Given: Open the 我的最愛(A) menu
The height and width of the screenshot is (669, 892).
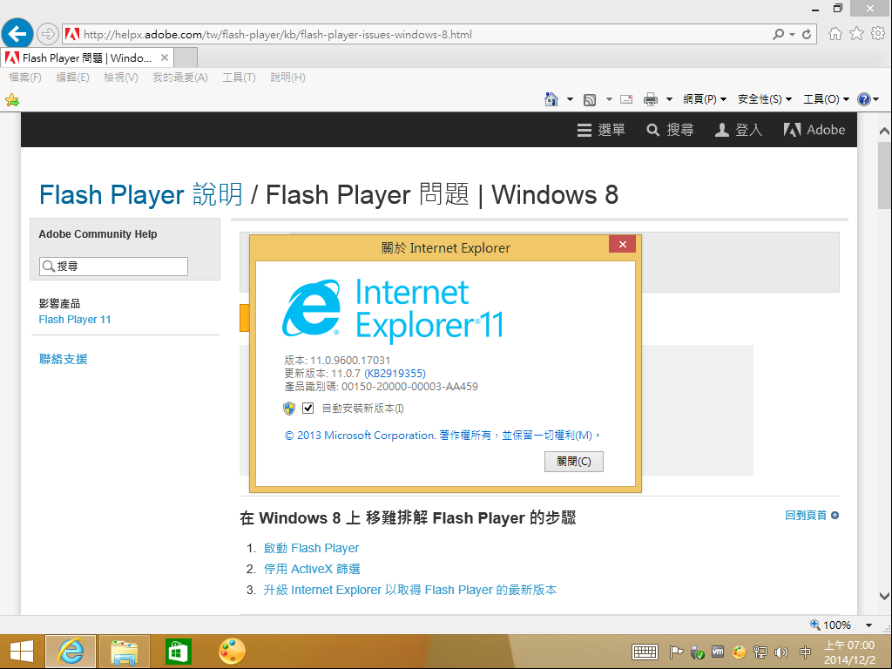Looking at the screenshot, I should [180, 78].
